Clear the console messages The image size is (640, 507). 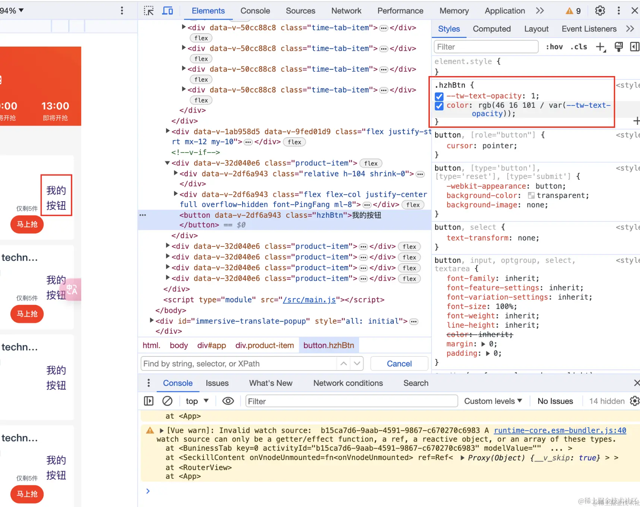[x=167, y=401]
